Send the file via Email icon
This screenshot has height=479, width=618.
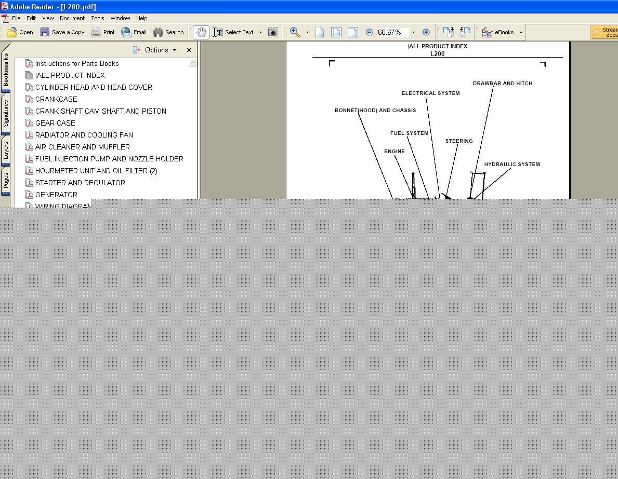(126, 32)
